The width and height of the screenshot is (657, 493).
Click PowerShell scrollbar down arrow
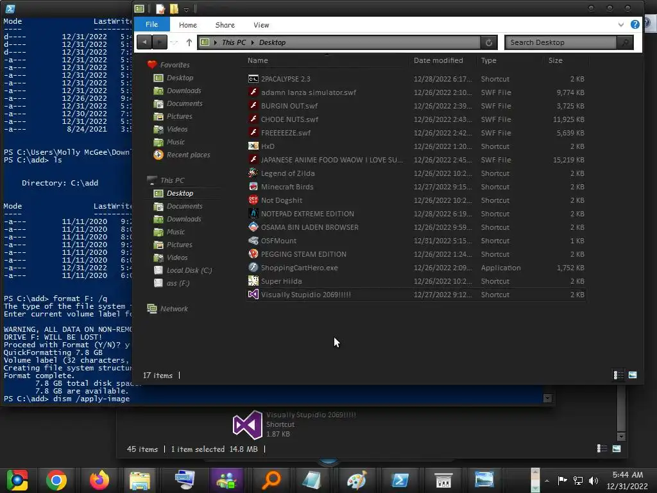(x=547, y=398)
